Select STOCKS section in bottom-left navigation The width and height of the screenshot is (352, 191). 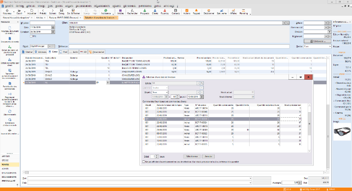coord(10,160)
